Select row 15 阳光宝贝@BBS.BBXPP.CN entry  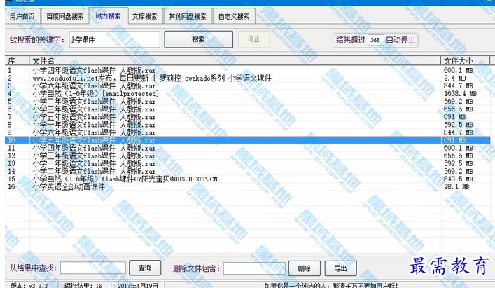[248, 179]
